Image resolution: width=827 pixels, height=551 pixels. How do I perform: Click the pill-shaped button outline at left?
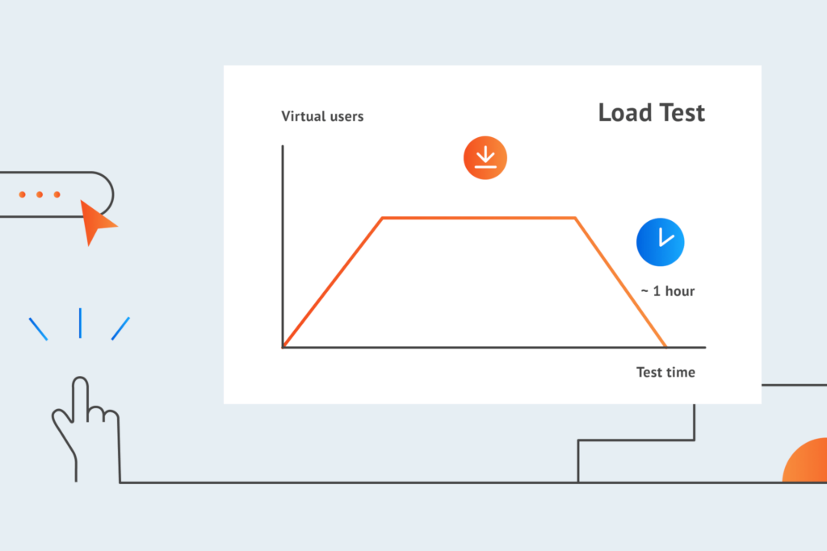pos(57,194)
